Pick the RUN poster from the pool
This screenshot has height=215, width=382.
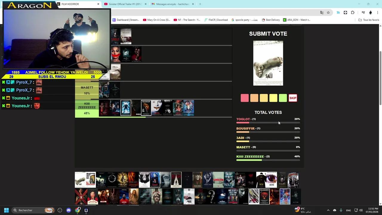[x=176, y=180]
